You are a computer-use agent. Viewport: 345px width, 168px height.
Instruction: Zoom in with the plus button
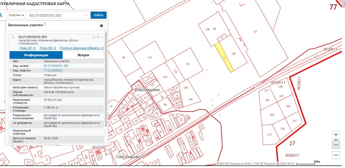pos(336,134)
